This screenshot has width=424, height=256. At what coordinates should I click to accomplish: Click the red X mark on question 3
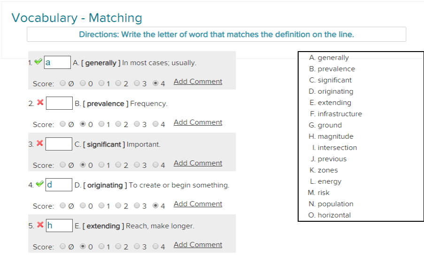point(40,143)
